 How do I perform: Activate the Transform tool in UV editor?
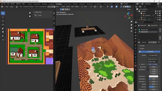[3, 32]
